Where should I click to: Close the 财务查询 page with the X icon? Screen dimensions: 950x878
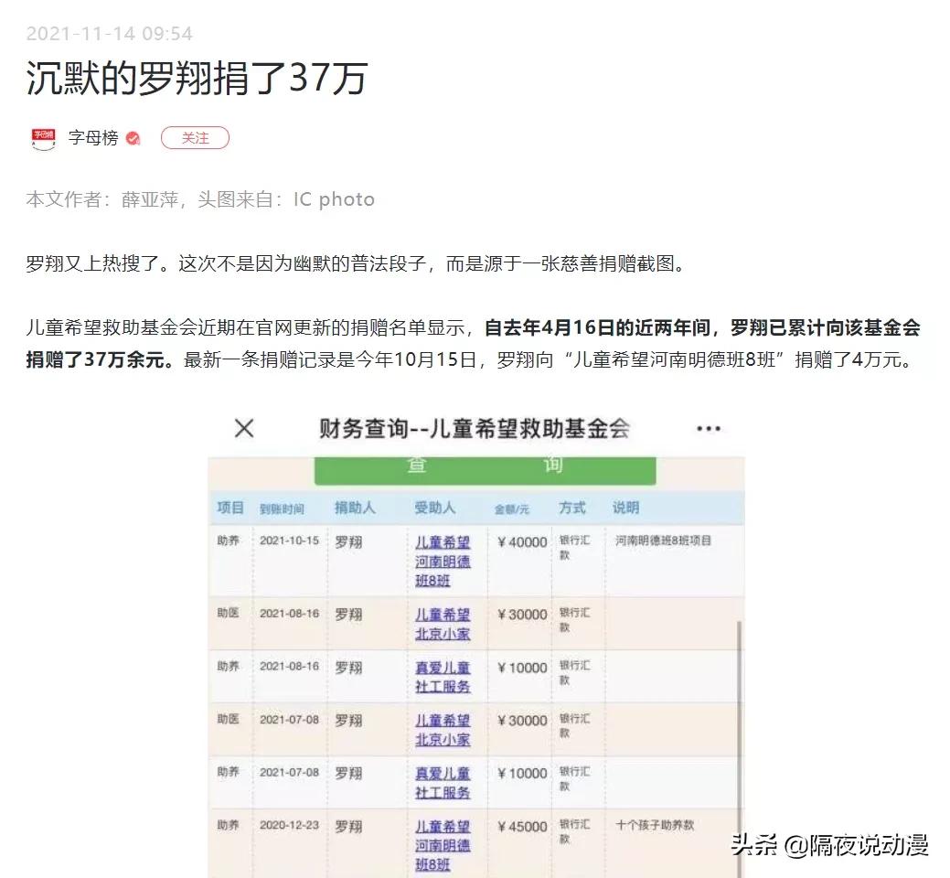[243, 426]
